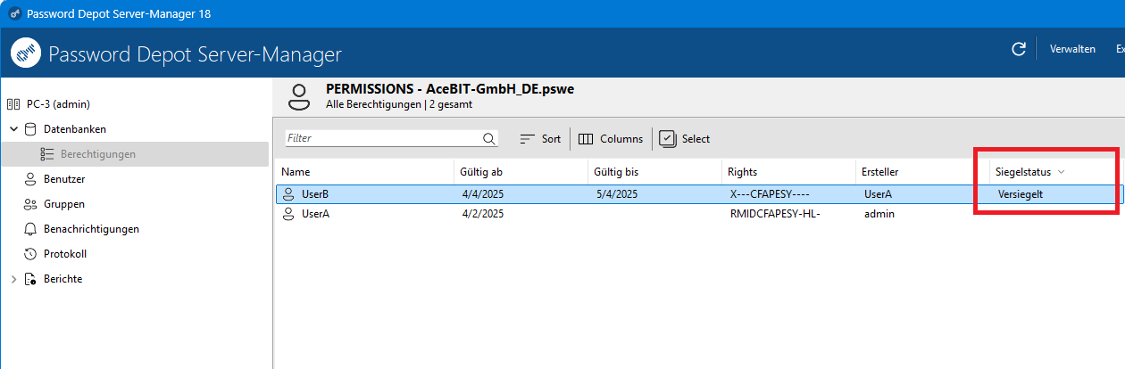
Task: Click the Siegelstatus sort arrow
Action: click(x=1061, y=172)
